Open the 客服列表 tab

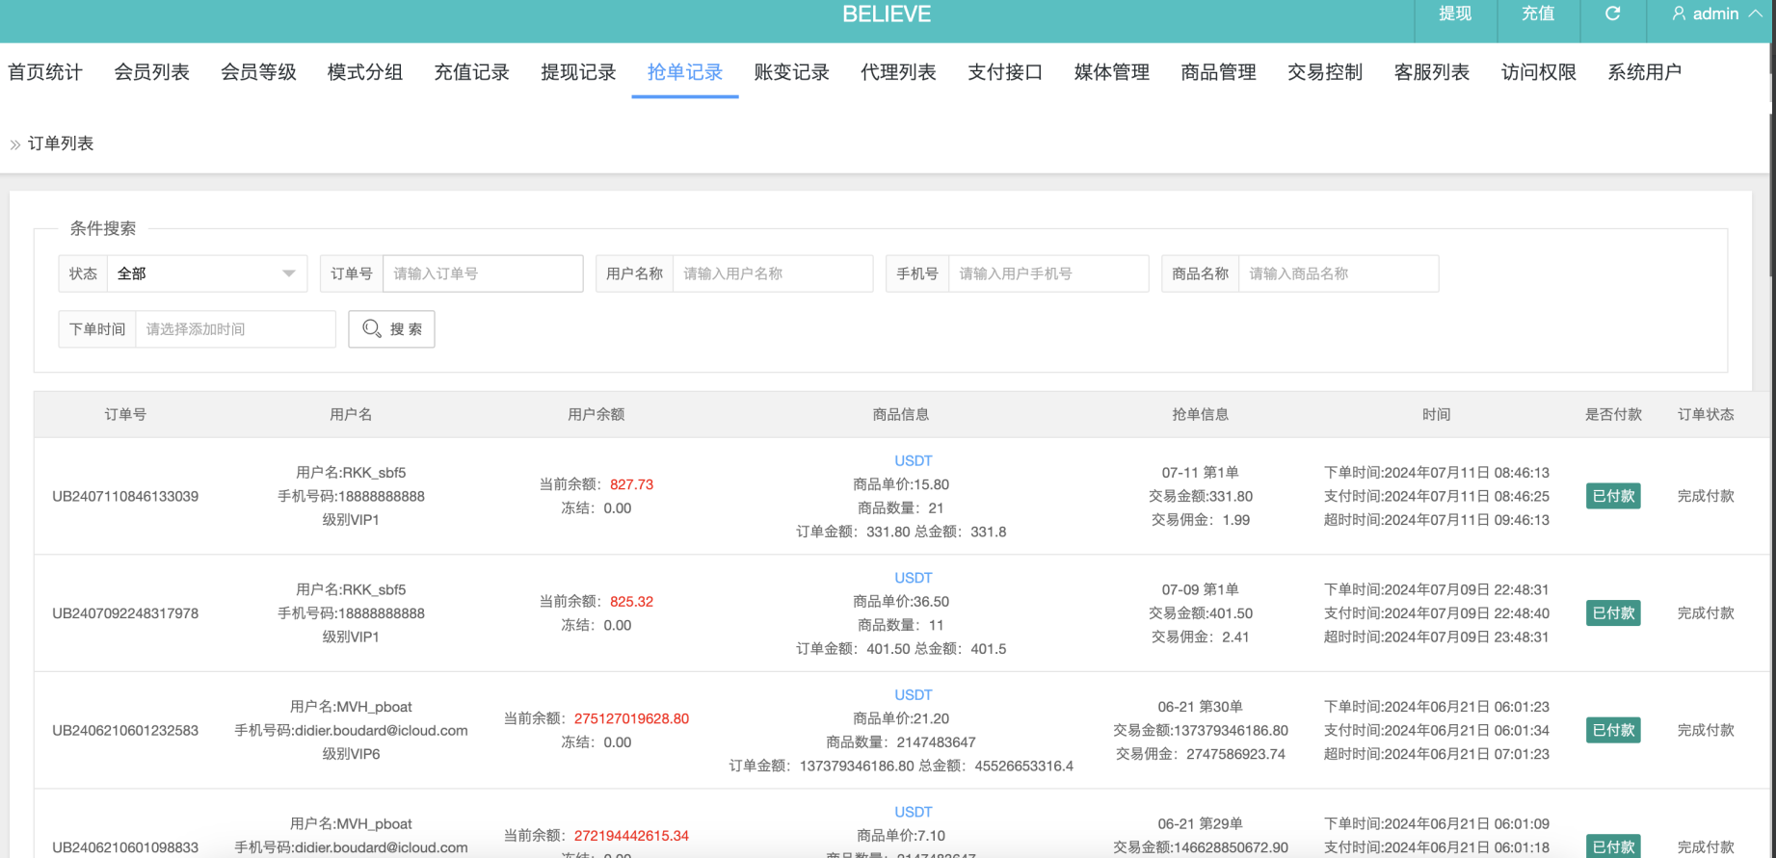[1432, 72]
